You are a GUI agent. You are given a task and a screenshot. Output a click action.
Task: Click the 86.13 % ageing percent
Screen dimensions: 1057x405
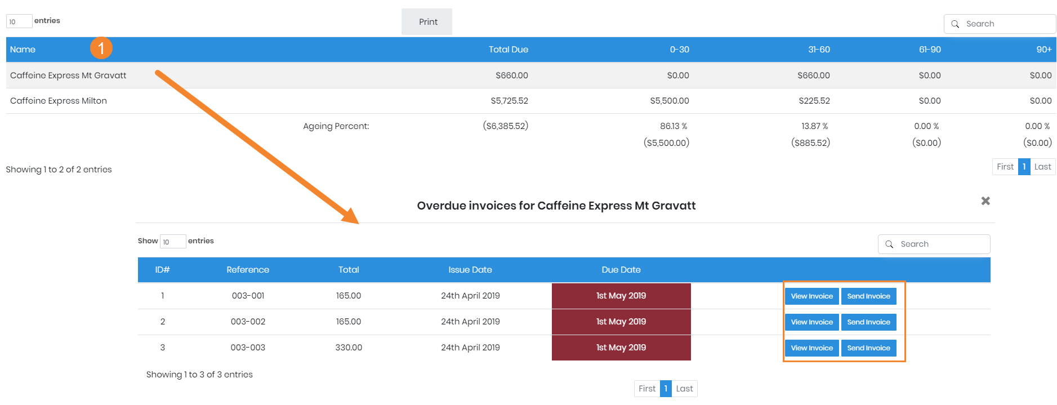pos(674,126)
